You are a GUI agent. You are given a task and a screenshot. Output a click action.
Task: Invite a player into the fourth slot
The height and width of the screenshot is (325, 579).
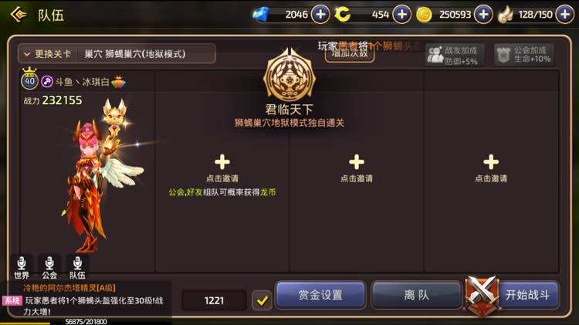[x=491, y=170]
